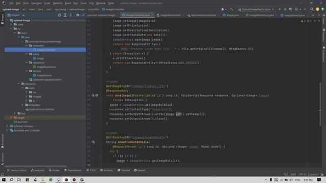Click the Debug bug icon in toolbar
Viewport: 326px width, 183px height.
coord(285,9)
